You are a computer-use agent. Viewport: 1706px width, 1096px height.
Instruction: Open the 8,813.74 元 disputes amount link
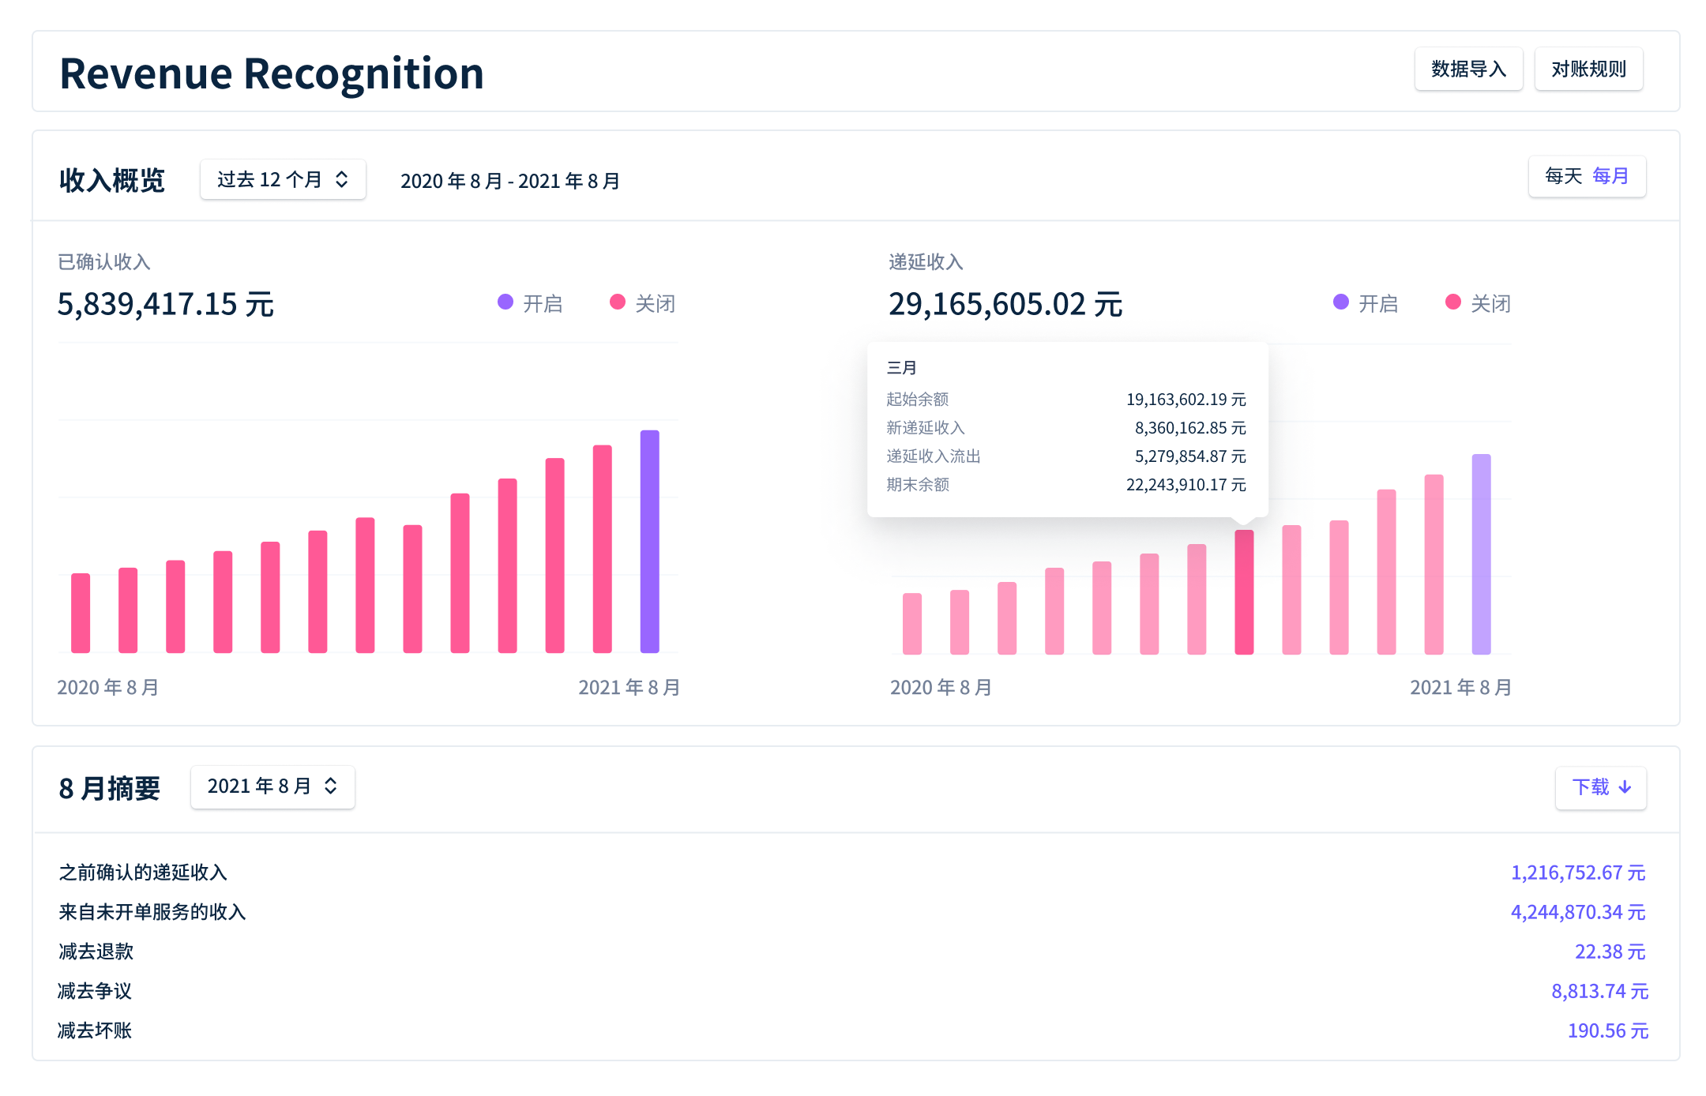[1599, 991]
